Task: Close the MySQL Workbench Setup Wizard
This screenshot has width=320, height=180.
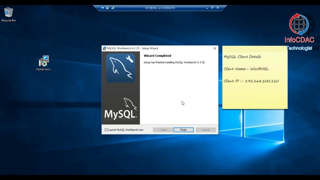Action: pos(215,48)
